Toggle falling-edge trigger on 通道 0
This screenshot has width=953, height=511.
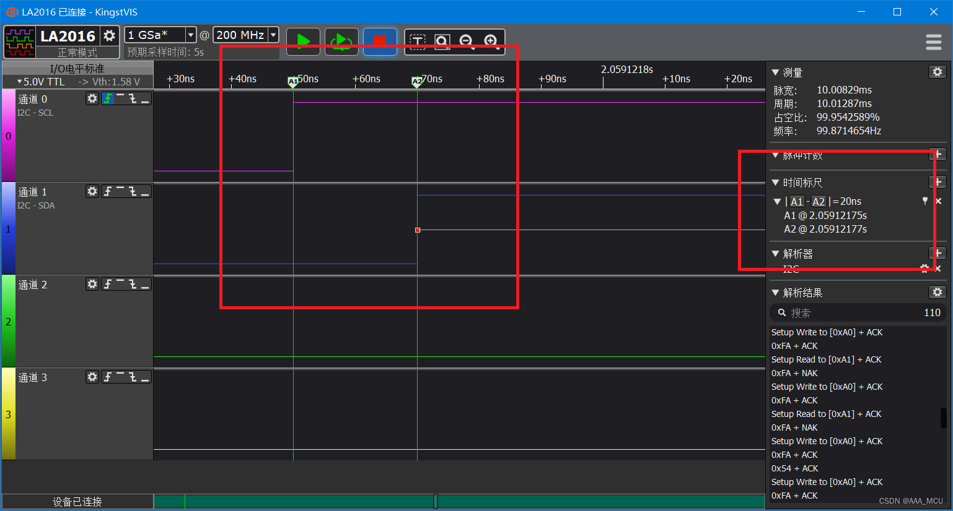coord(133,98)
